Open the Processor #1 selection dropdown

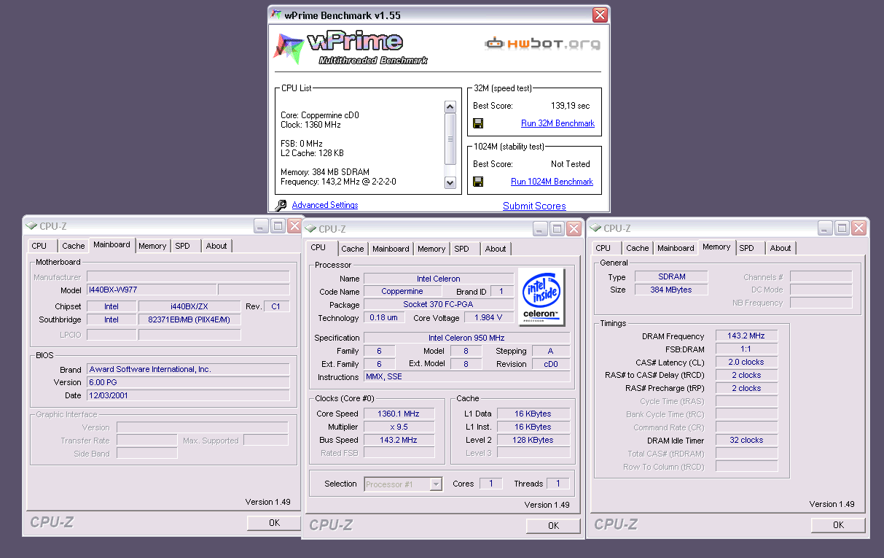click(436, 484)
